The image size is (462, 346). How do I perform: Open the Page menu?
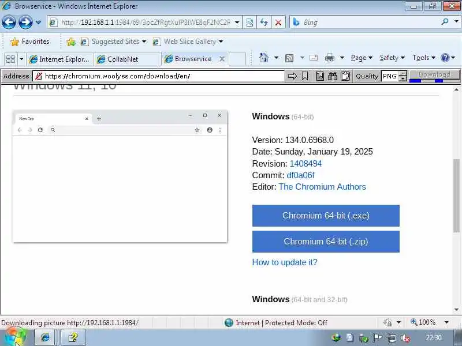point(362,58)
